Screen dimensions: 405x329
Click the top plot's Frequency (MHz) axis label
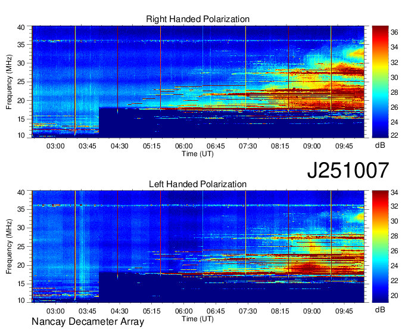tap(9, 81)
